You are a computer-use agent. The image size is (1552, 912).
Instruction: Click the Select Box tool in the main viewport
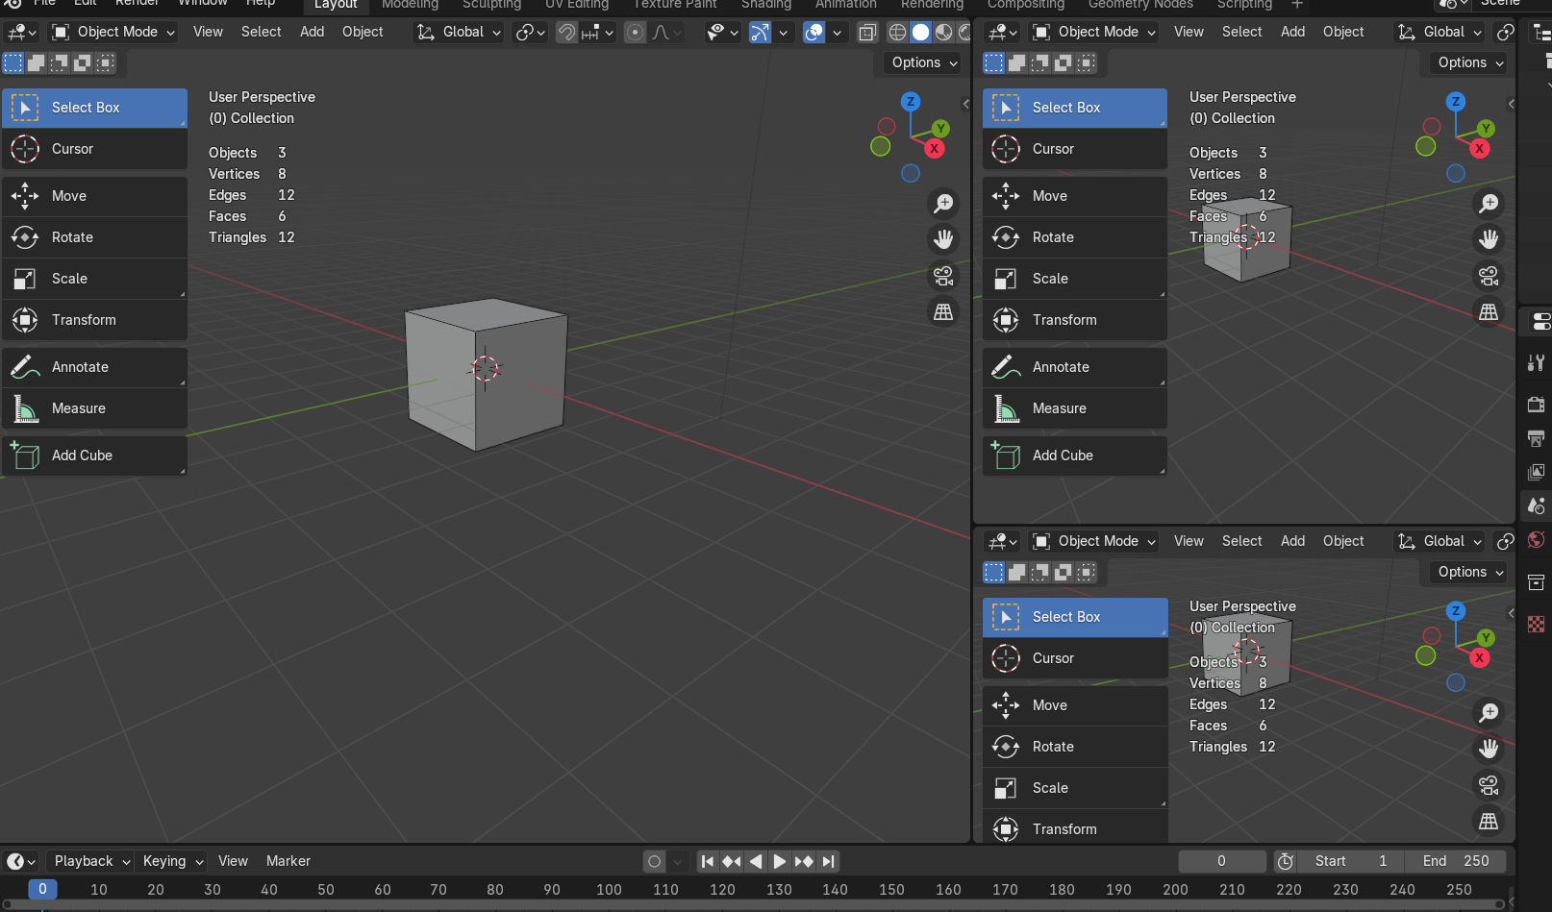[94, 108]
